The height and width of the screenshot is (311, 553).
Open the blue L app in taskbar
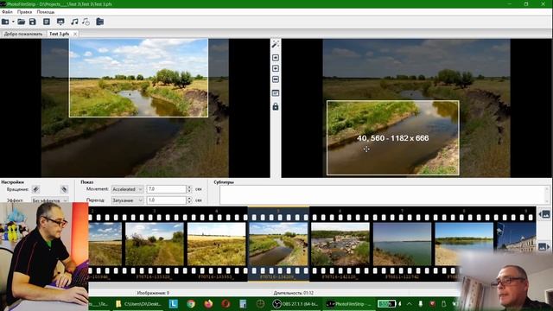pyautogui.click(x=173, y=303)
